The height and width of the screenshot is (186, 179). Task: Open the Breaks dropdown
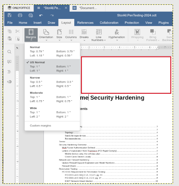(84, 35)
